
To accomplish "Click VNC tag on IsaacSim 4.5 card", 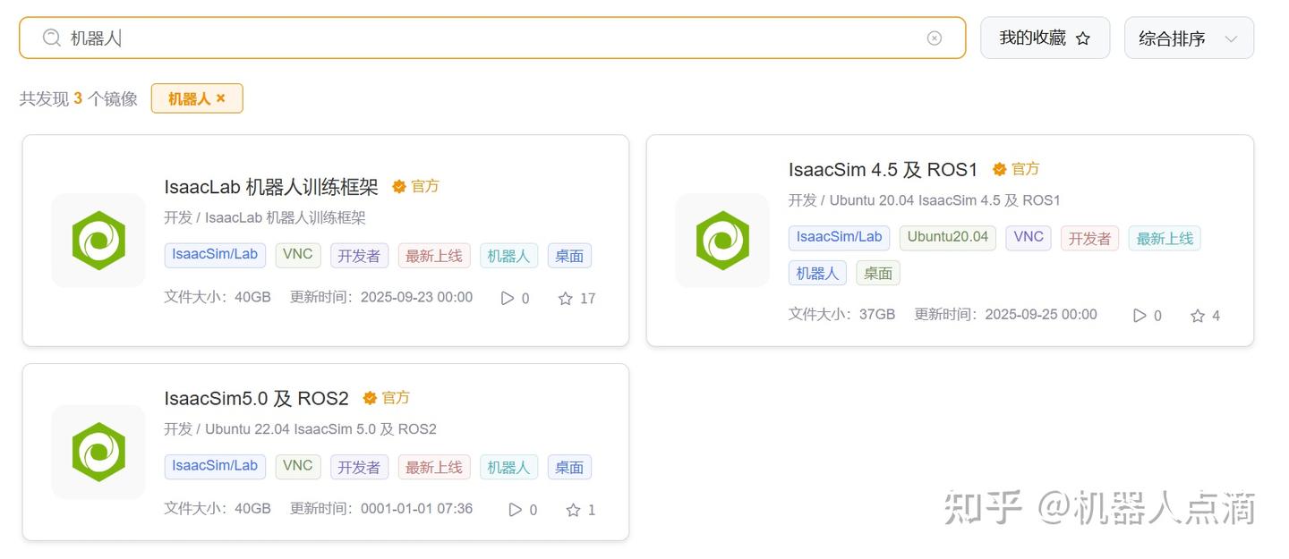I will coord(1029,238).
